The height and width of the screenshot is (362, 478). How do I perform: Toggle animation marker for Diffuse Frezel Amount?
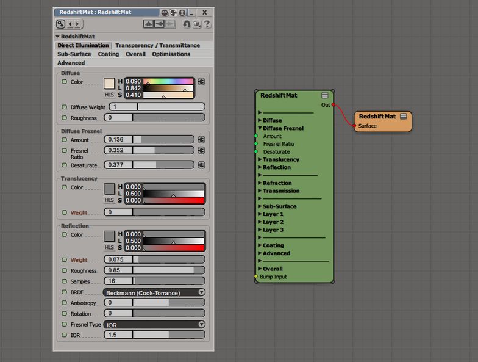[x=65, y=139]
